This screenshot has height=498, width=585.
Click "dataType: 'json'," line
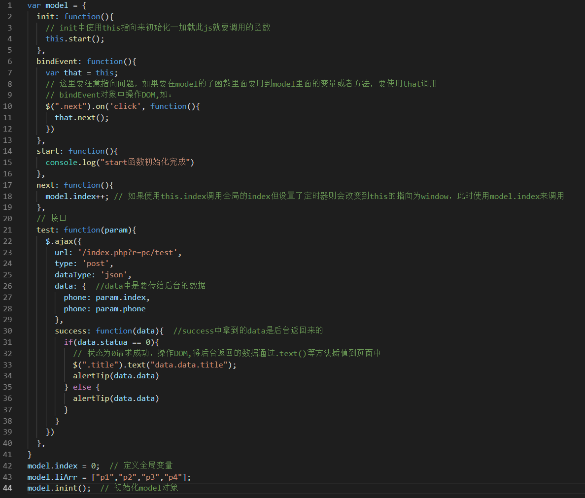(93, 275)
